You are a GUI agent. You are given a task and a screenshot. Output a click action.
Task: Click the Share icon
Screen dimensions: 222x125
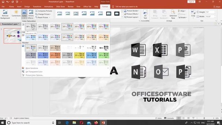[217, 7]
